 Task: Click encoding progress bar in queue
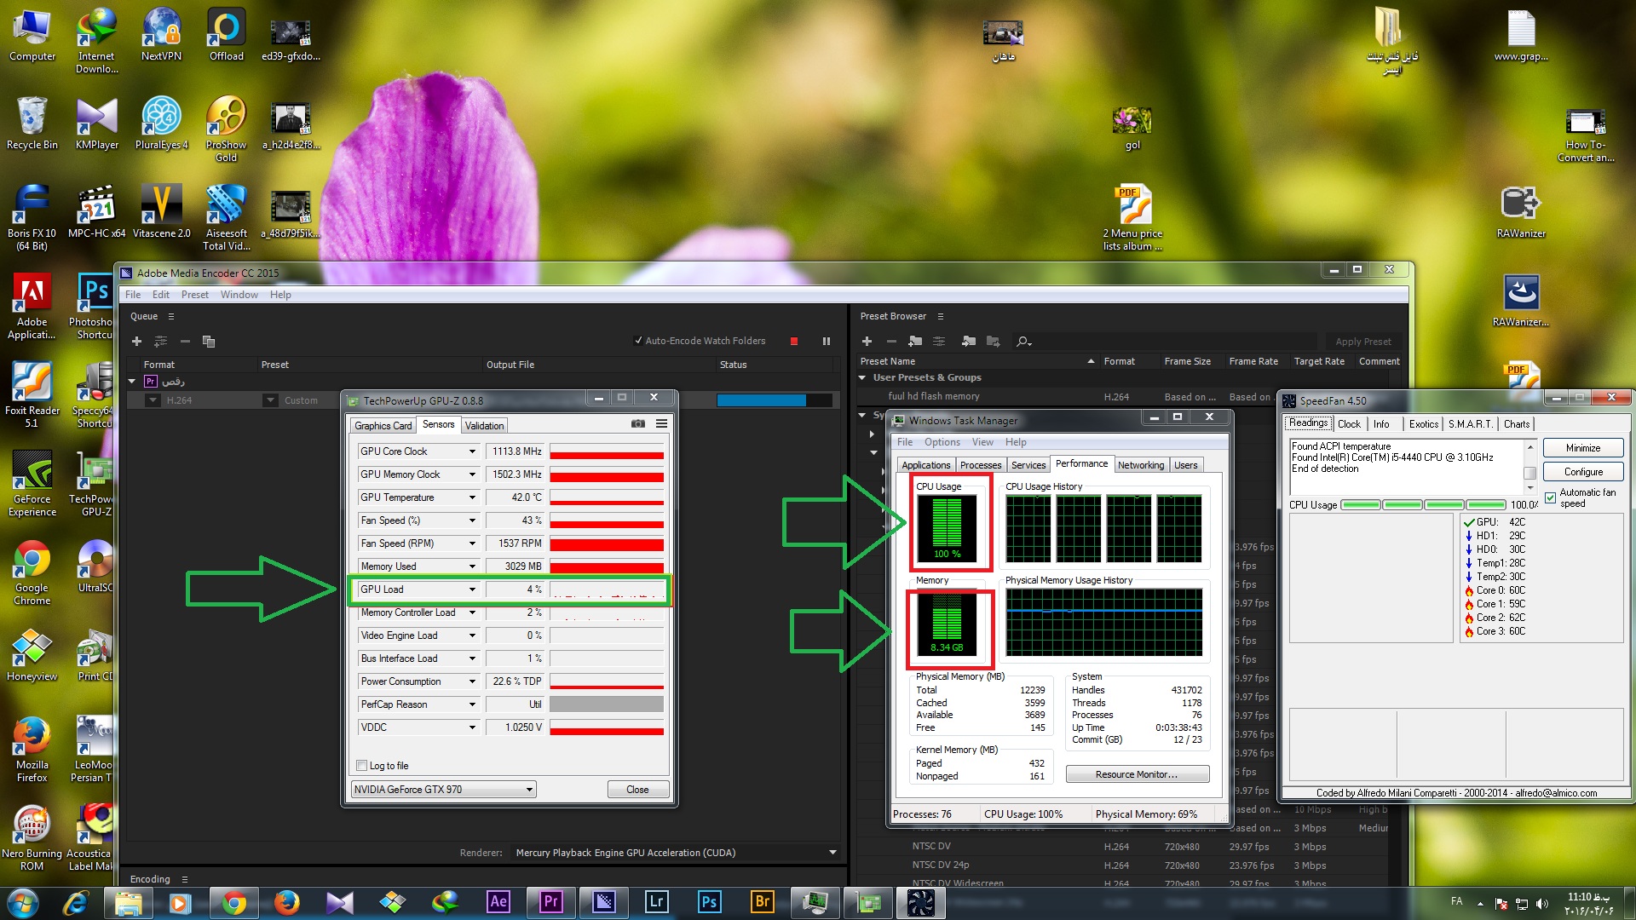pos(774,400)
